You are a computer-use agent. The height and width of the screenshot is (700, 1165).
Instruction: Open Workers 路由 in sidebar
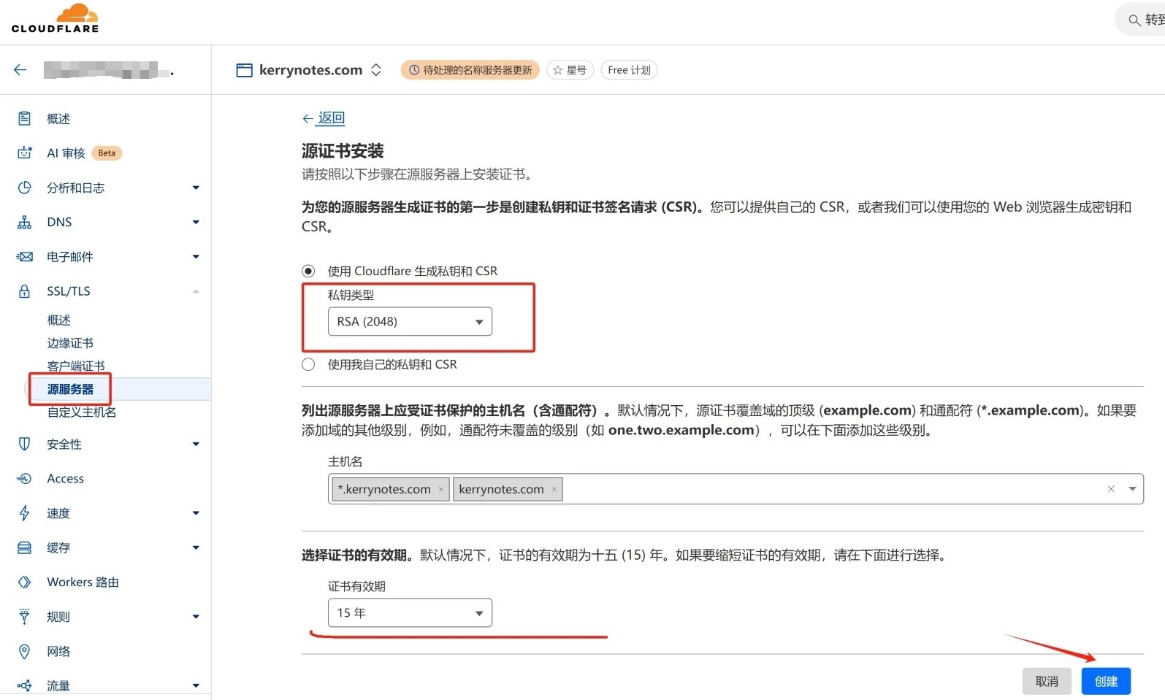(83, 582)
